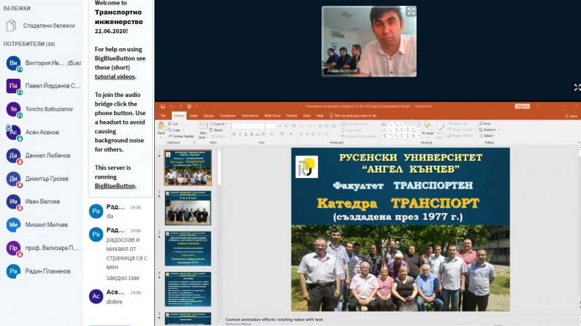
Task: Open the Arrange menu
Action: [x=428, y=129]
